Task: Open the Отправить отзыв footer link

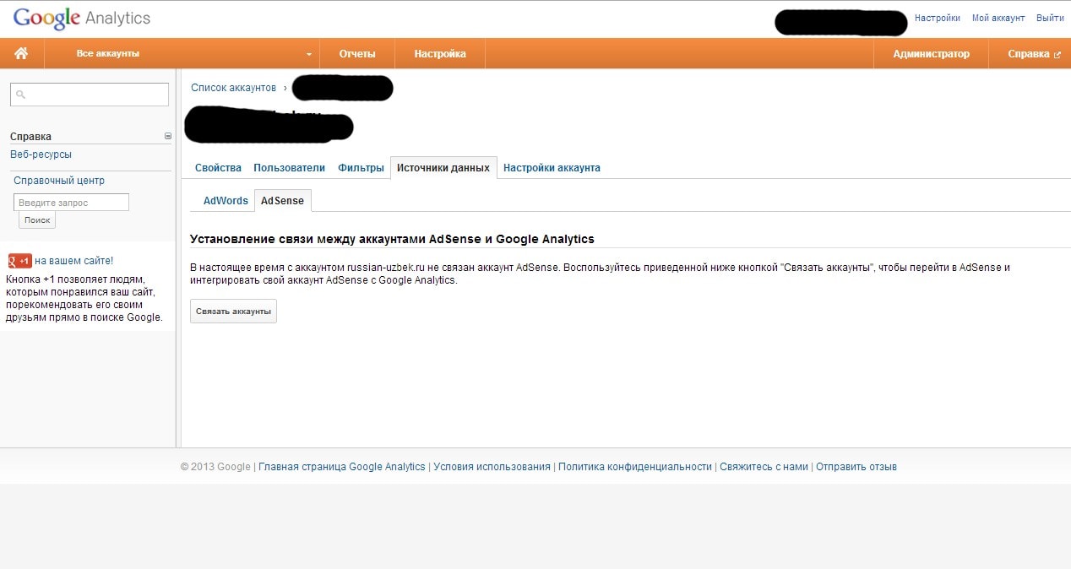Action: [856, 467]
